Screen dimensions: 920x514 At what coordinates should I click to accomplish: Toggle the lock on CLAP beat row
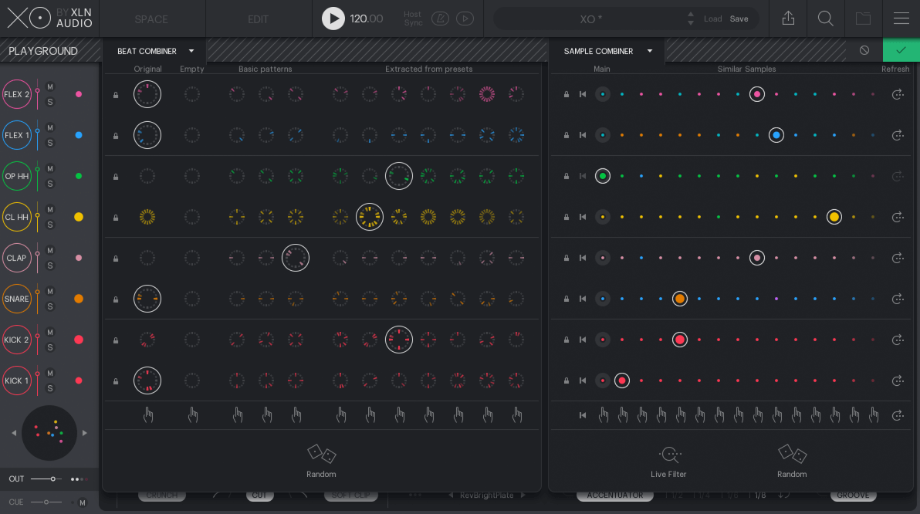pyautogui.click(x=116, y=259)
